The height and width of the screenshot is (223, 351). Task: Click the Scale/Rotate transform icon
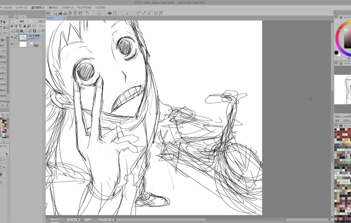point(115,13)
